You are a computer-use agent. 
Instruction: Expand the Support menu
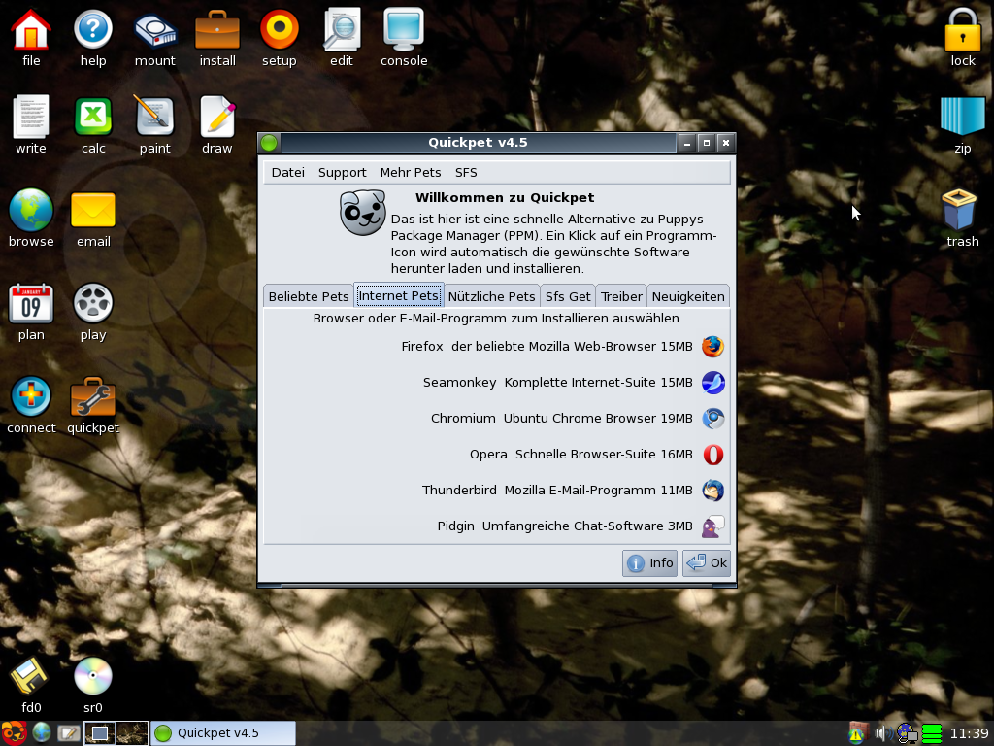(342, 173)
